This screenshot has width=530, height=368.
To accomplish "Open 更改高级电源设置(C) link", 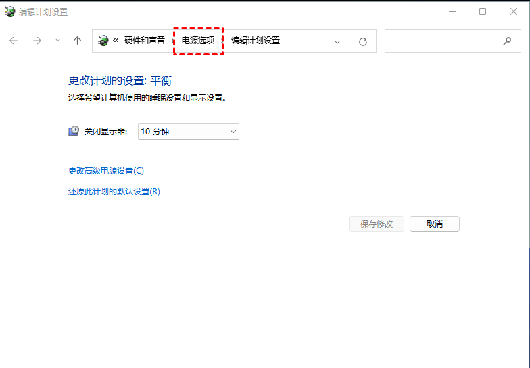I will [x=106, y=170].
